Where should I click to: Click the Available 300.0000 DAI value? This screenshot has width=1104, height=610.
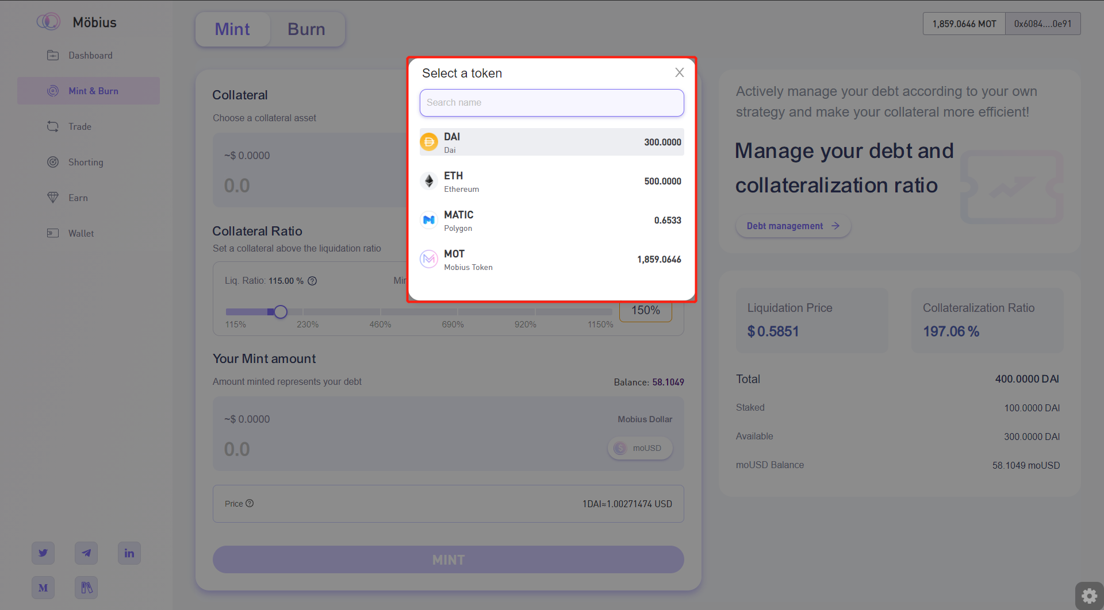coord(1032,437)
